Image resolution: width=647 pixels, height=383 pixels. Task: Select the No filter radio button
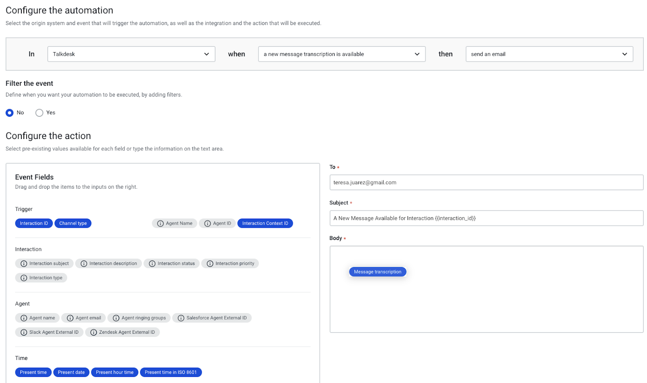click(x=10, y=113)
